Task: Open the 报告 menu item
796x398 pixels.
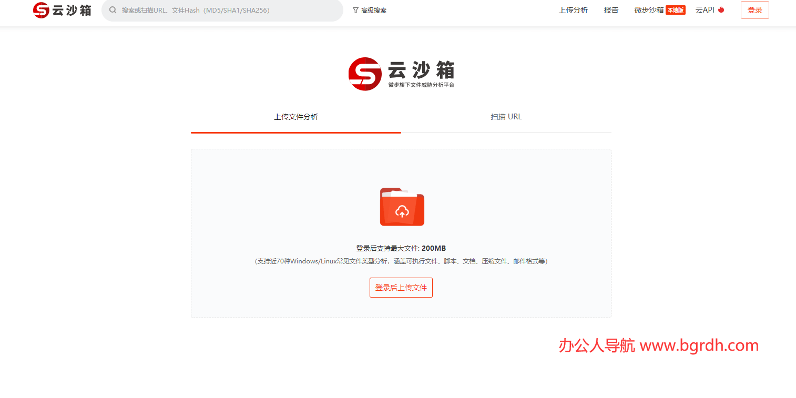Action: tap(611, 10)
